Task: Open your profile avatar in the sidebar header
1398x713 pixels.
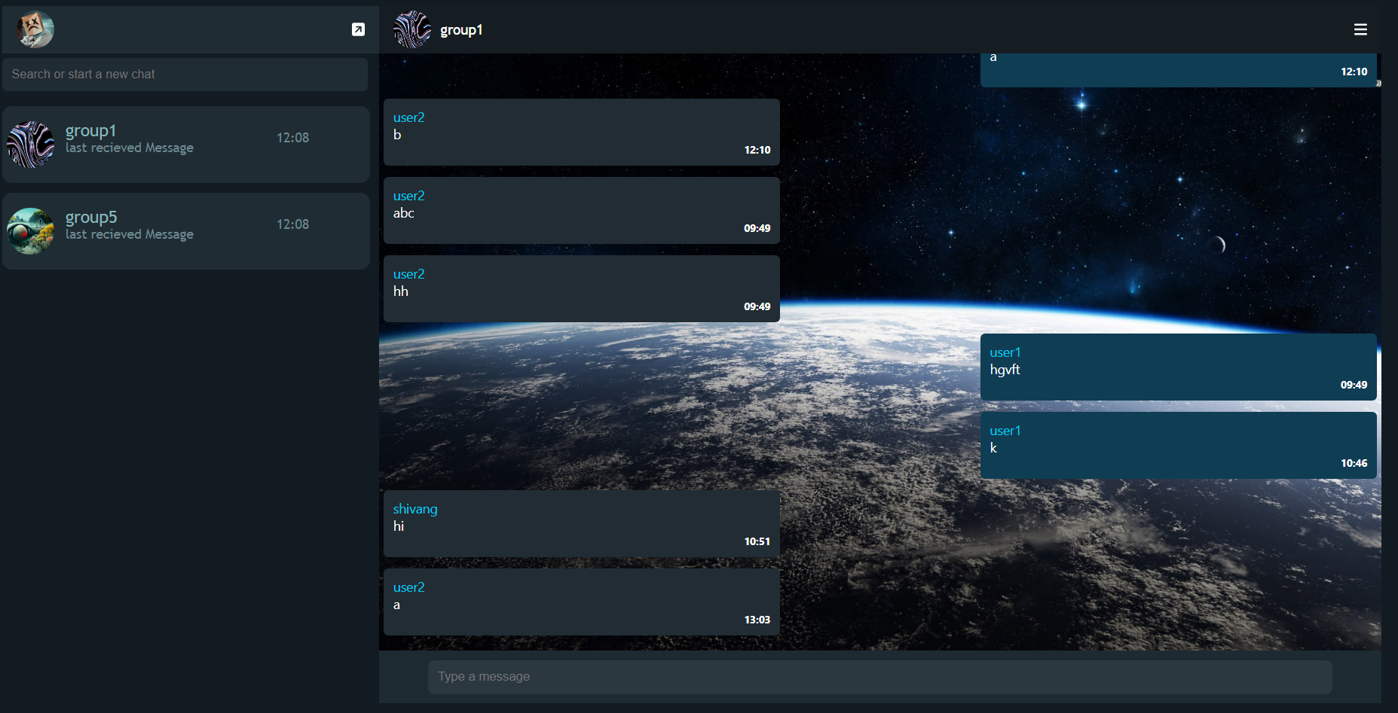Action: coord(35,29)
